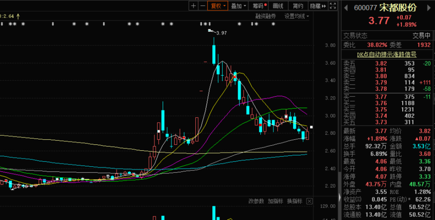Click 加指标 to add an indicator
The image size is (435, 220).
[x=275, y=201]
